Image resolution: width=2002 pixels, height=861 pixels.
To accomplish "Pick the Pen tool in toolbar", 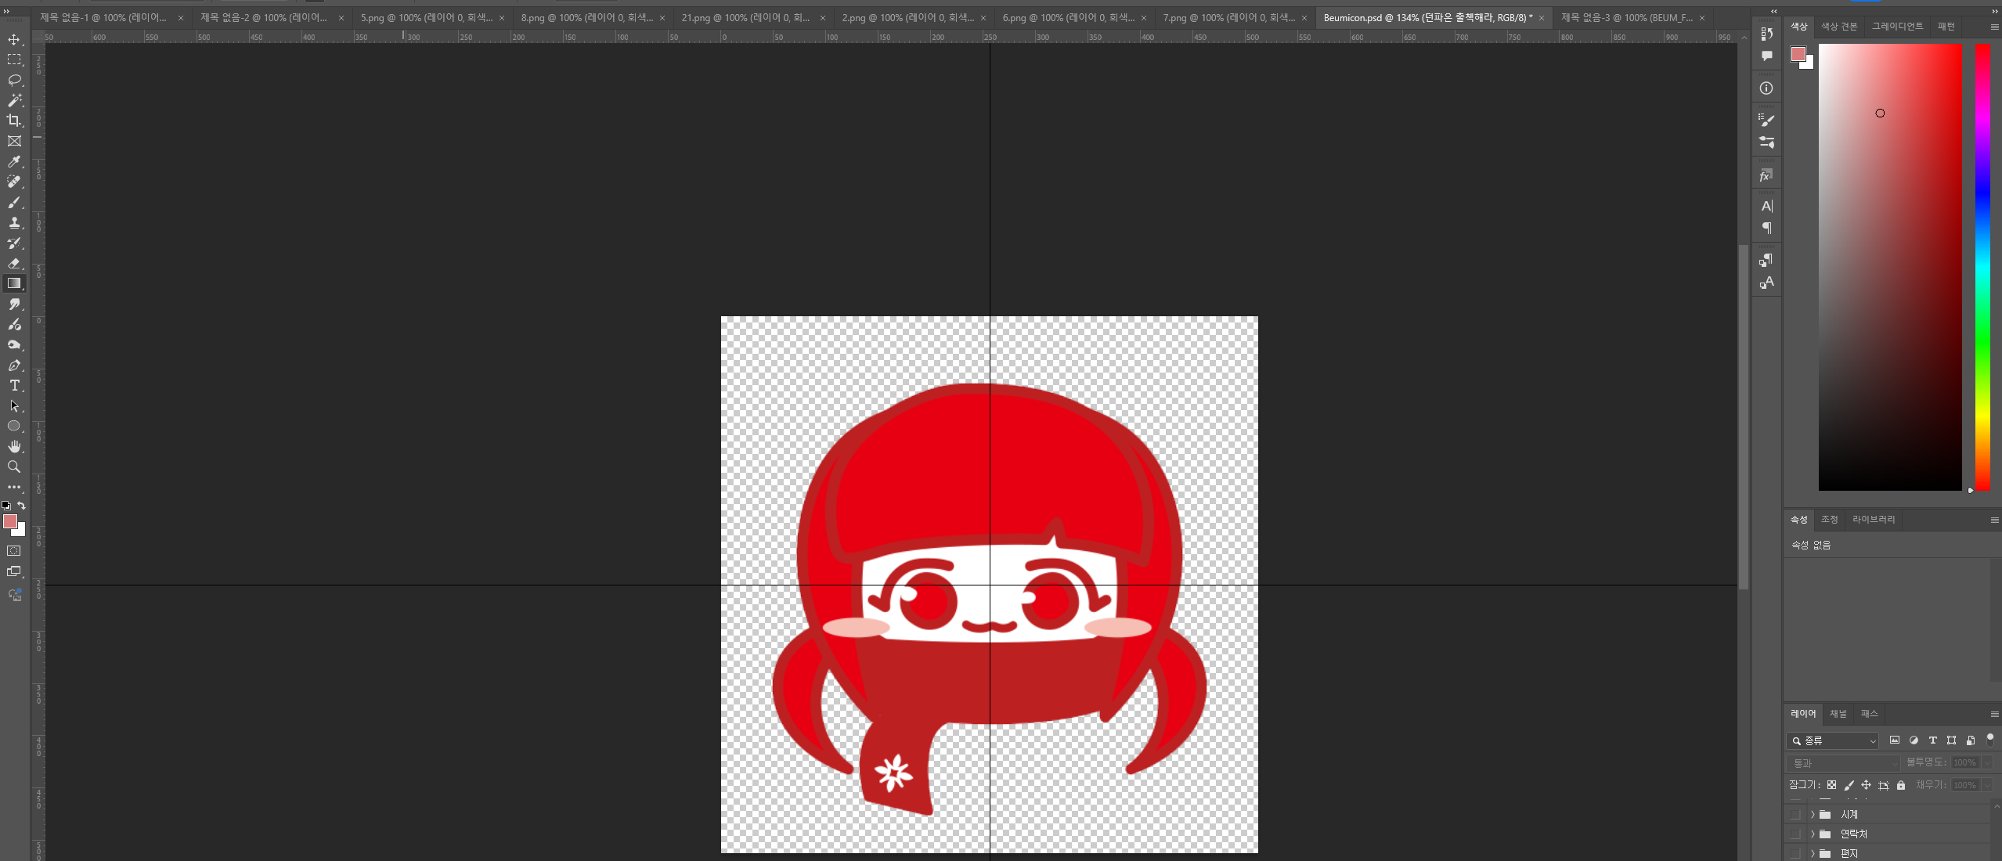I will (x=14, y=365).
